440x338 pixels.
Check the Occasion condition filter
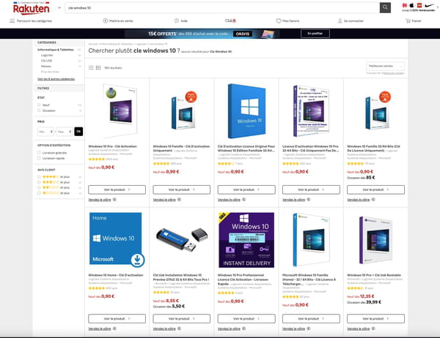pos(39,110)
